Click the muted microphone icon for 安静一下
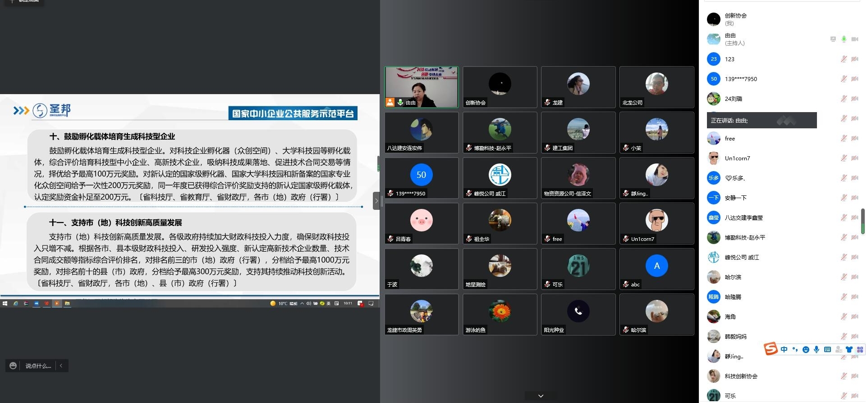 pyautogui.click(x=844, y=198)
